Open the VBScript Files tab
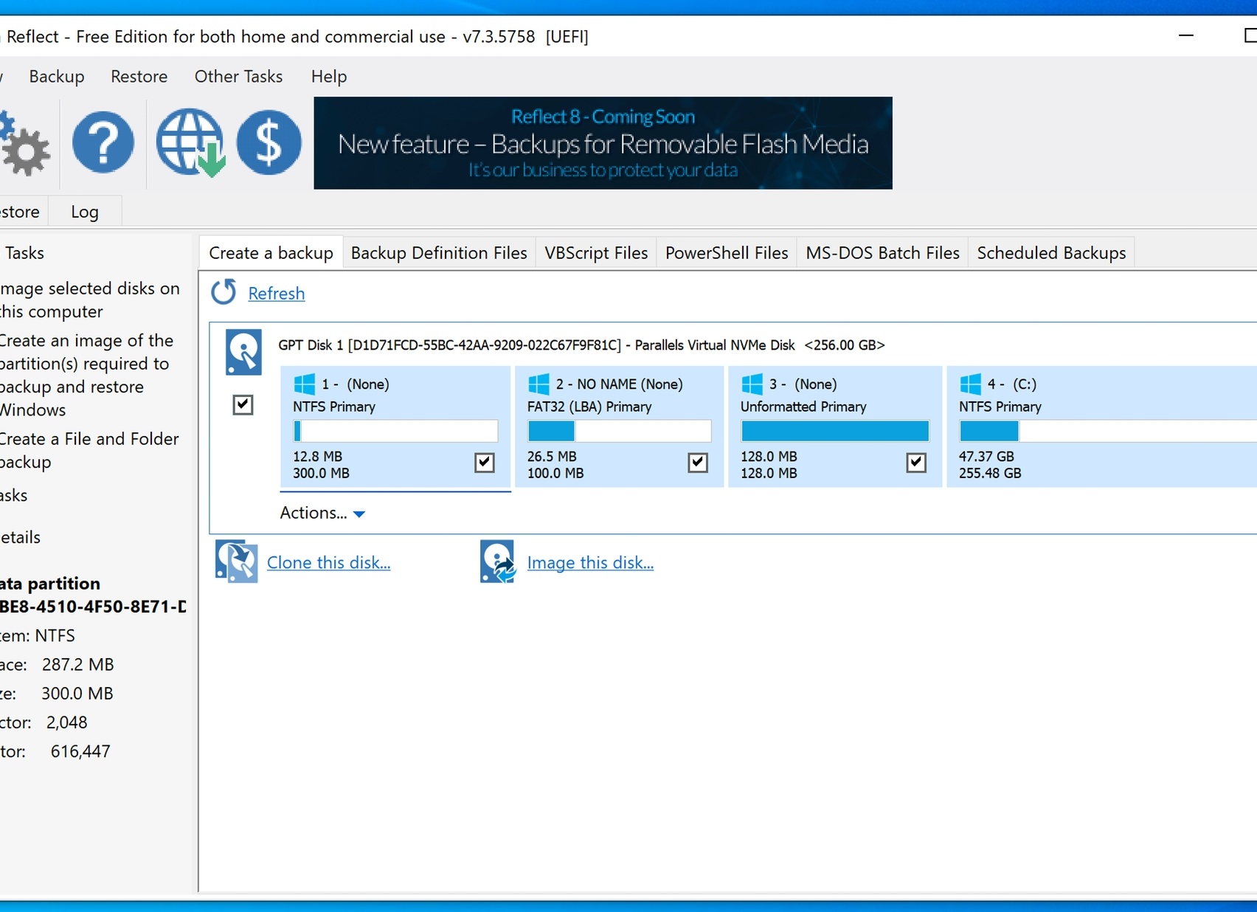This screenshot has height=912, width=1257. pyautogui.click(x=596, y=253)
